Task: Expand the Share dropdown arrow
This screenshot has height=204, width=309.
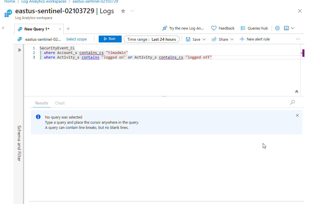Action: 232,39
